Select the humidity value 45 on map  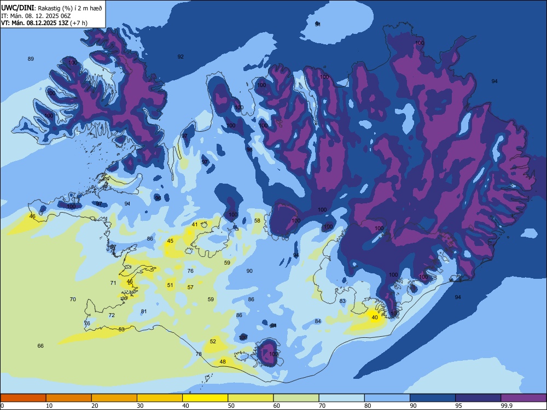[x=170, y=241]
